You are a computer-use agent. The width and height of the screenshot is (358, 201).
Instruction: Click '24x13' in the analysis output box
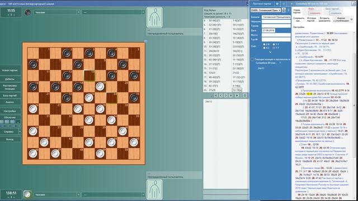point(209,102)
